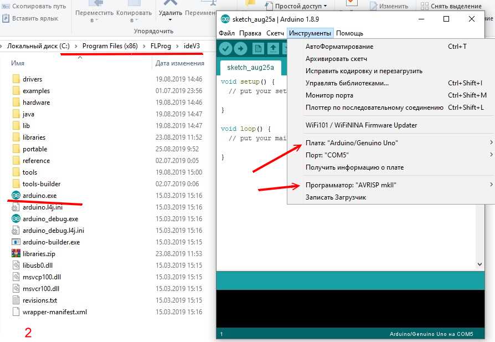
Task: Click the examples folder icon
Action: click(16, 91)
